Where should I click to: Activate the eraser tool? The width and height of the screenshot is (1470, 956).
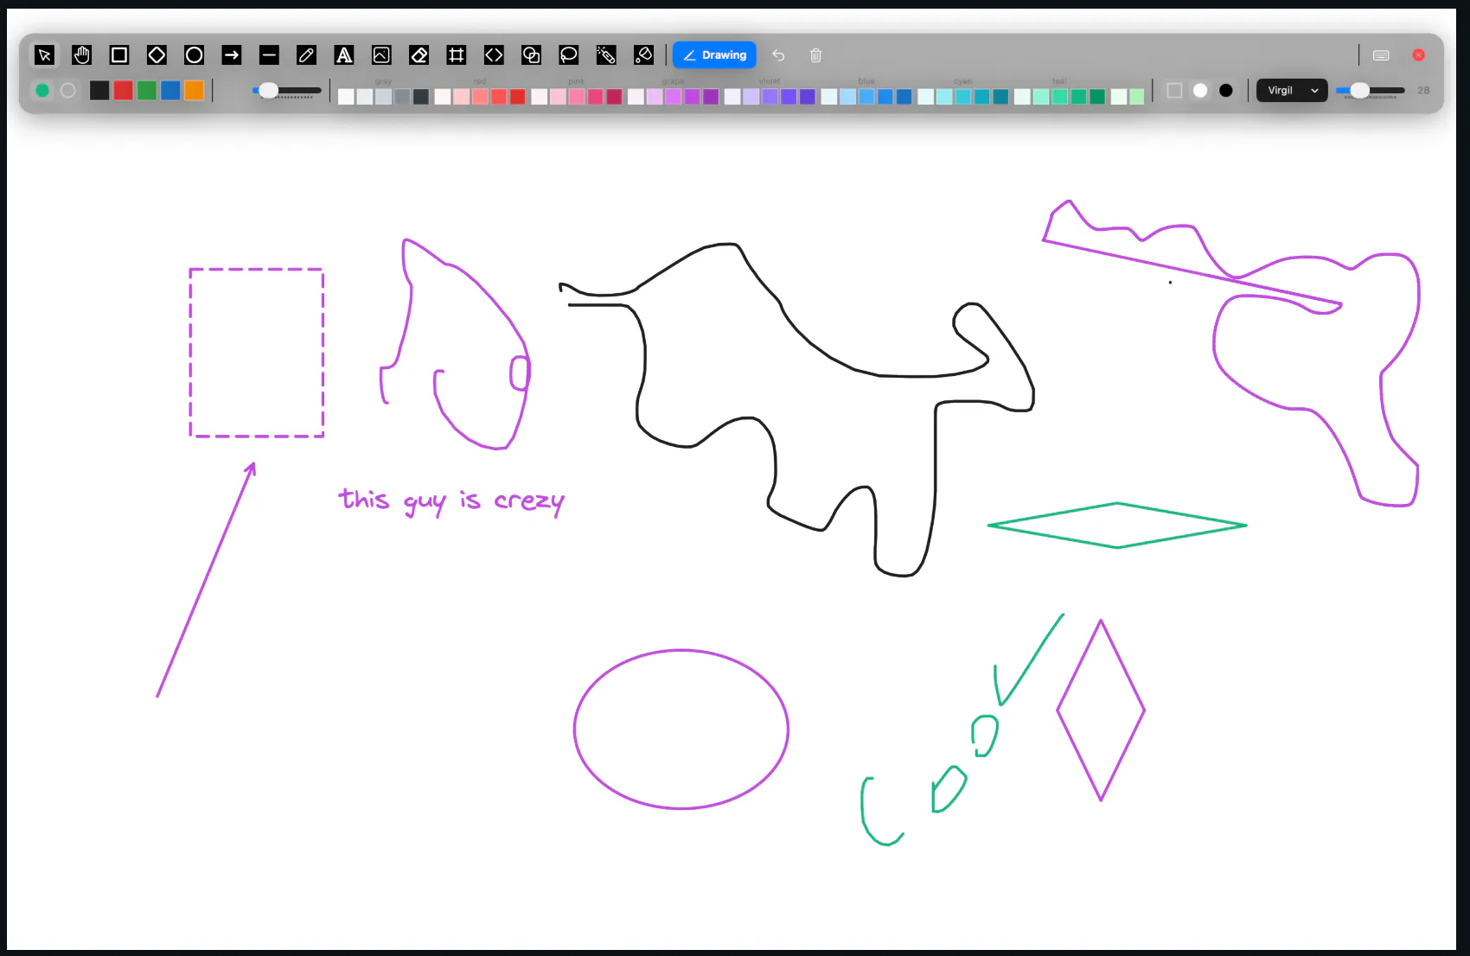point(419,55)
